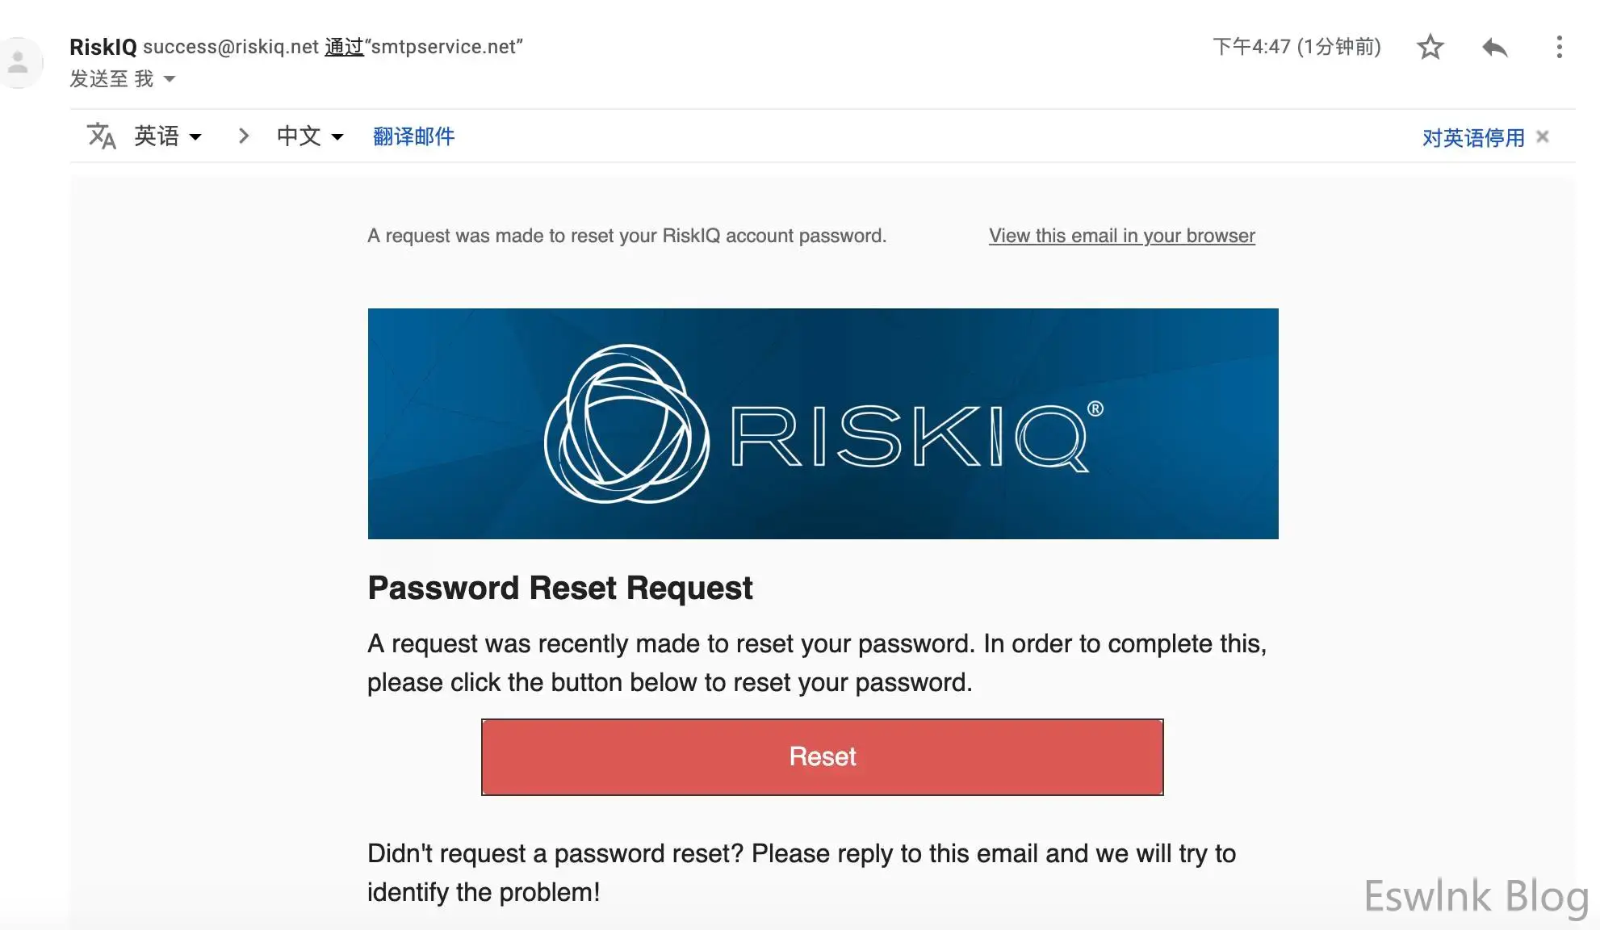The width and height of the screenshot is (1600, 930).
Task: Expand recipient details arrow beside 发送至 我
Action: [x=170, y=79]
